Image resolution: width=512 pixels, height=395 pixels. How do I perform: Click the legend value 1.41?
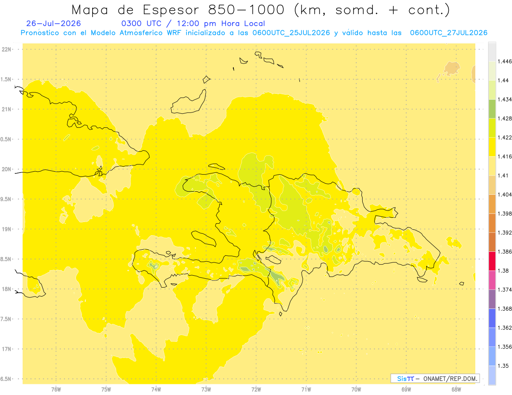click(504, 176)
